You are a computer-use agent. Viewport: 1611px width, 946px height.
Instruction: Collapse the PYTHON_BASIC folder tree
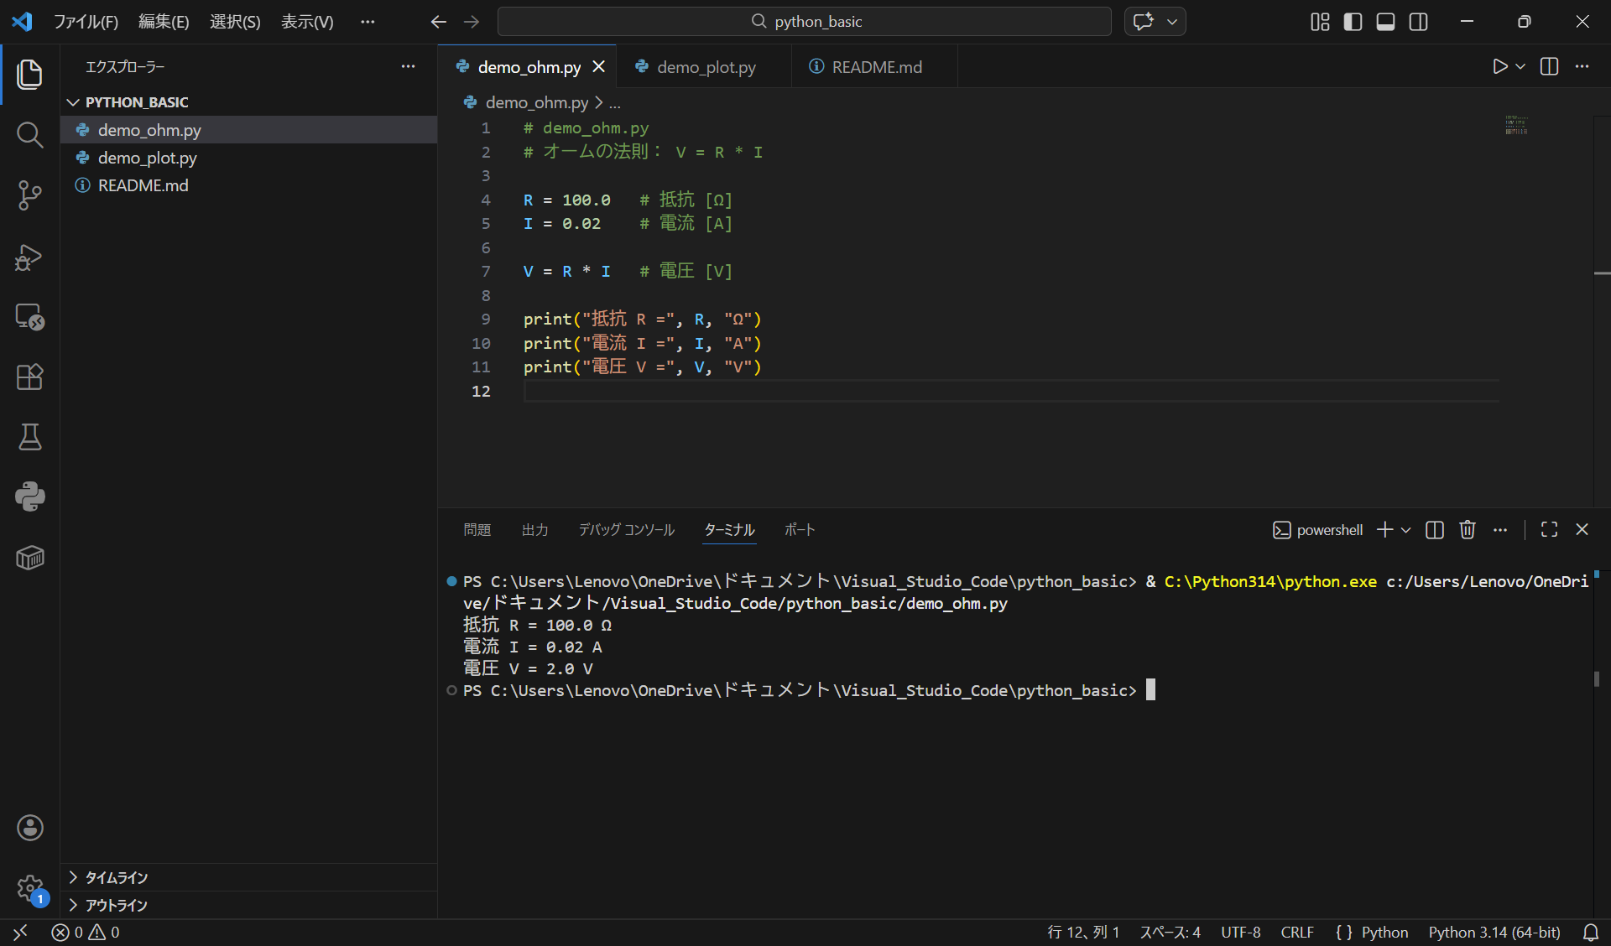[x=71, y=101]
